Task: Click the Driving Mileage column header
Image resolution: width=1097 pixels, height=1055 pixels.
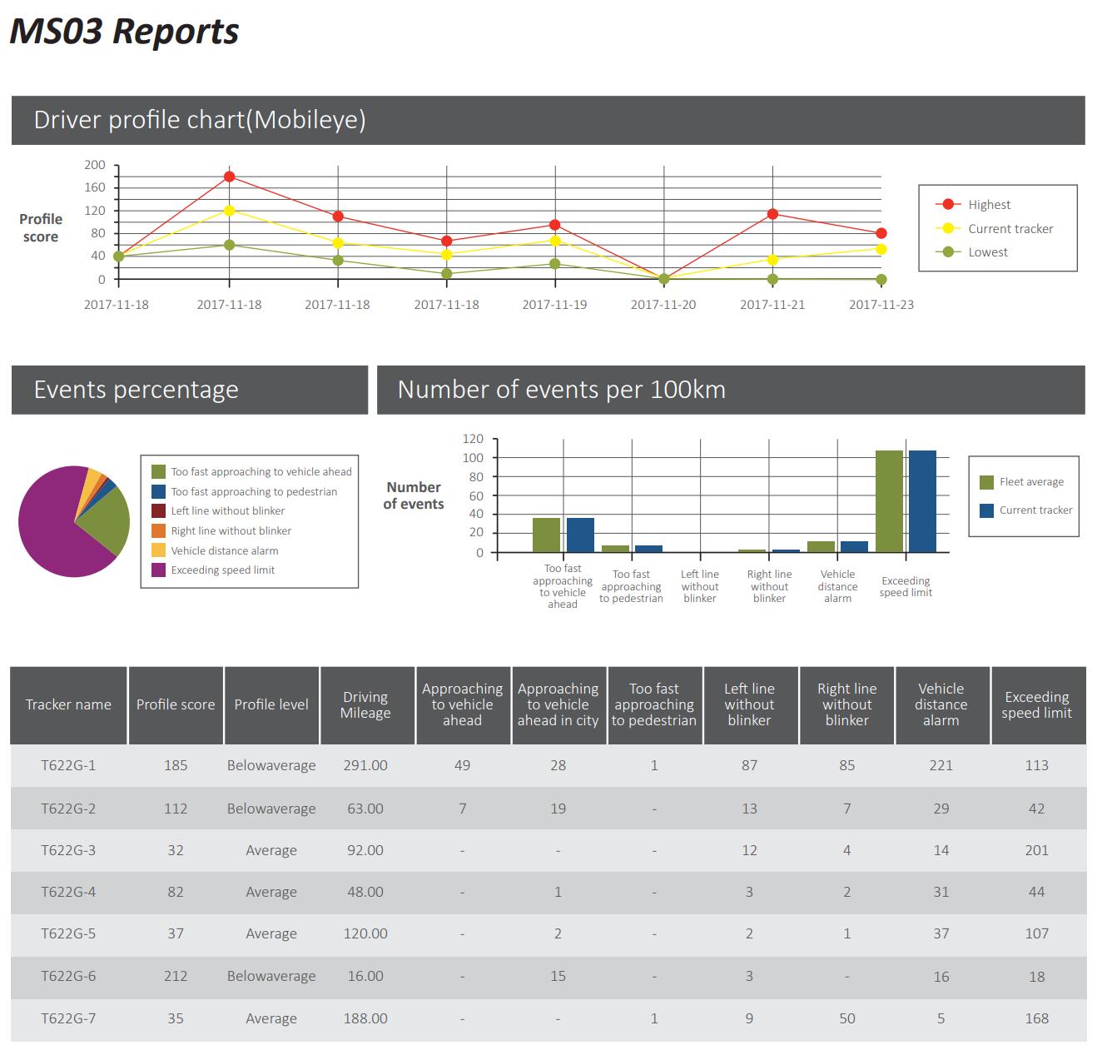Action: tap(365, 704)
